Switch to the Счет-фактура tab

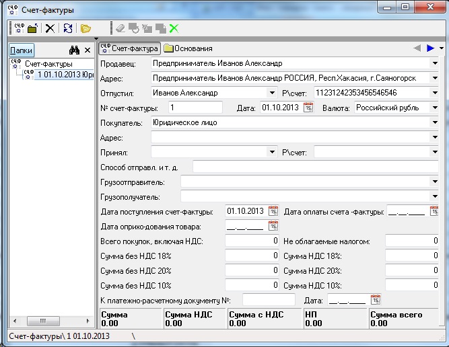tap(129, 48)
